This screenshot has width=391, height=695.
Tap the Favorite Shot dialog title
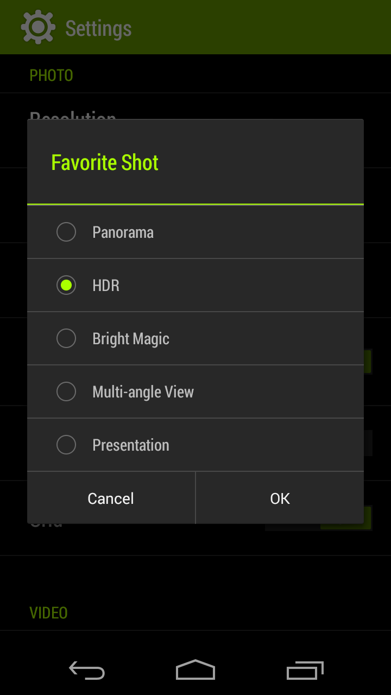point(105,162)
